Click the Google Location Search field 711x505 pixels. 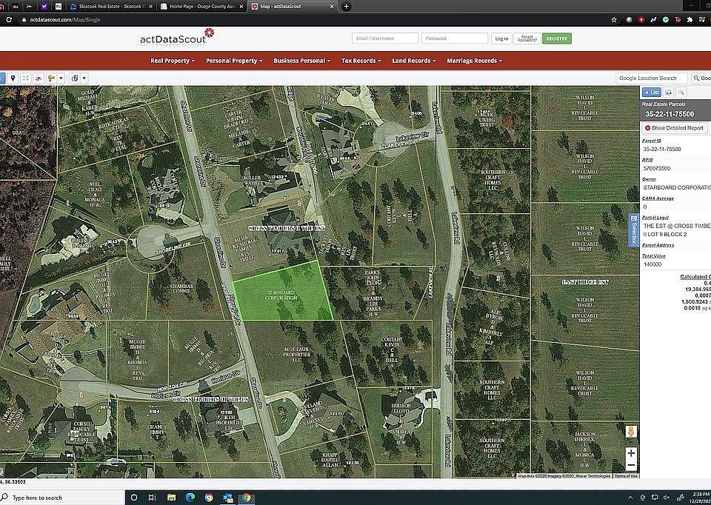click(652, 78)
